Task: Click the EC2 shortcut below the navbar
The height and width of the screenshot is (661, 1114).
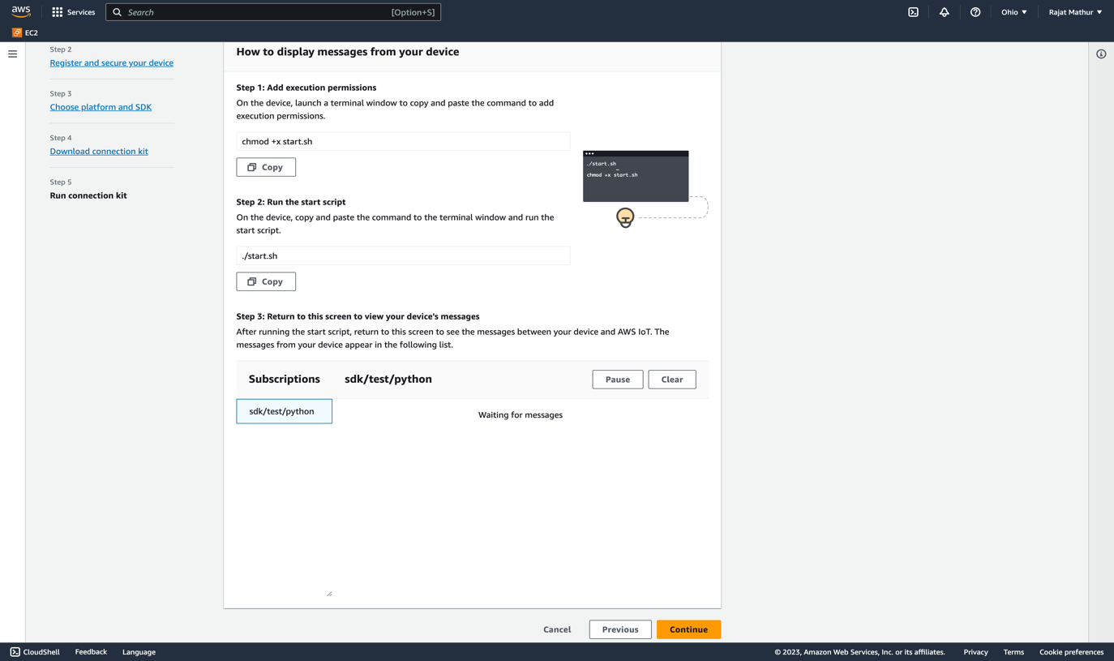Action: (x=24, y=32)
